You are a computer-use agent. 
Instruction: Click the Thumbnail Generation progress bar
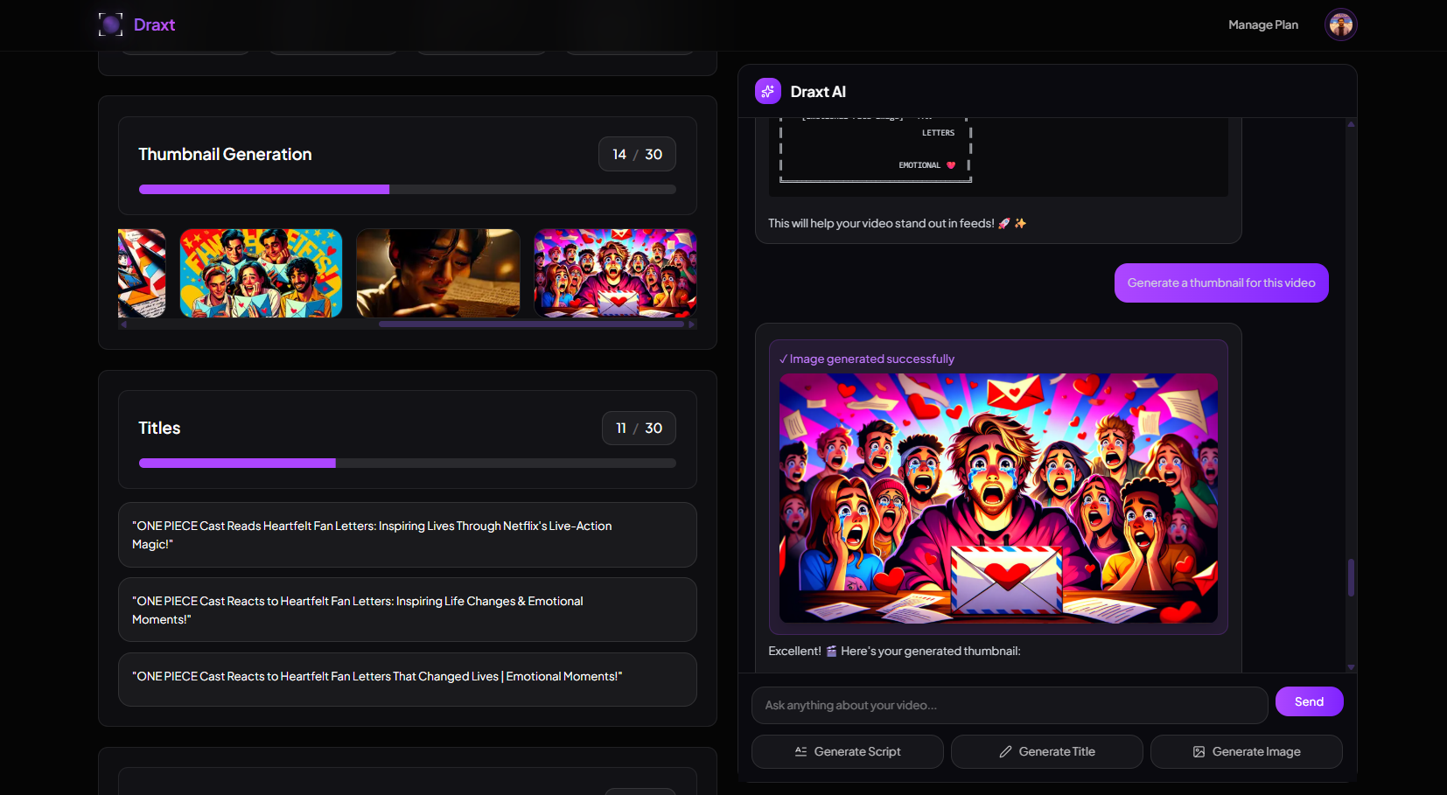coord(407,188)
